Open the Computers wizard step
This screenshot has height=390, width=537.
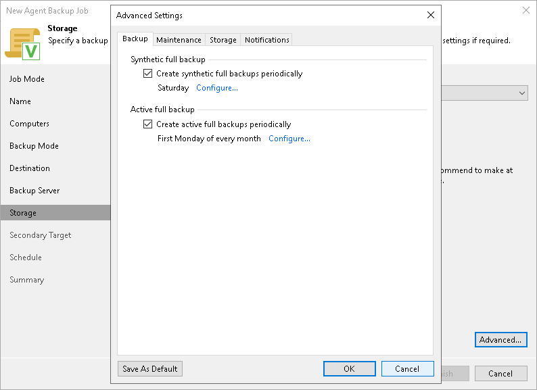pyautogui.click(x=30, y=124)
